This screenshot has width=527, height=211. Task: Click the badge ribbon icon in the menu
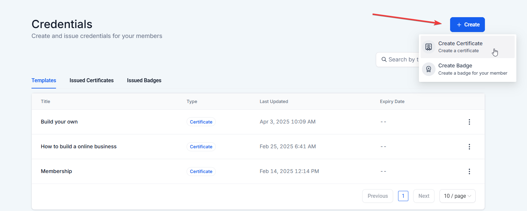[429, 69]
